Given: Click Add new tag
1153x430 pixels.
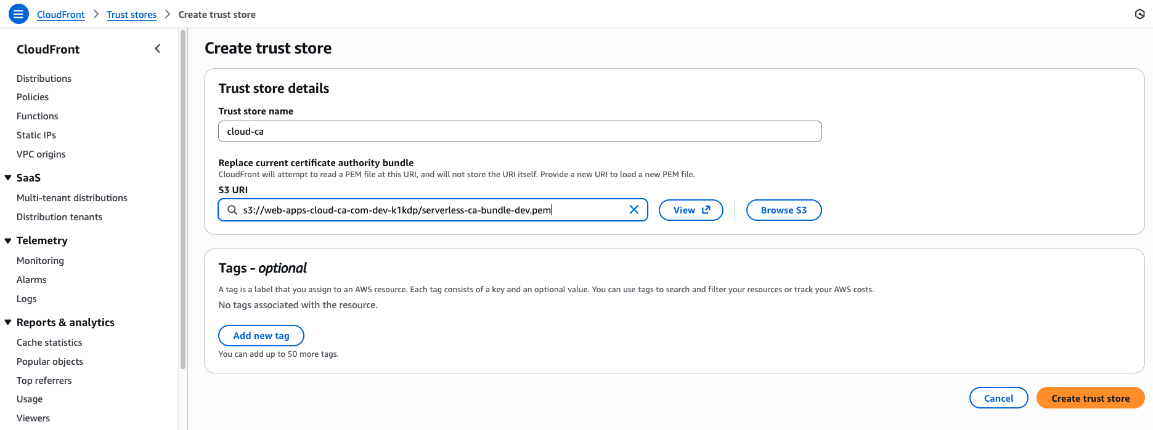Looking at the screenshot, I should point(261,335).
